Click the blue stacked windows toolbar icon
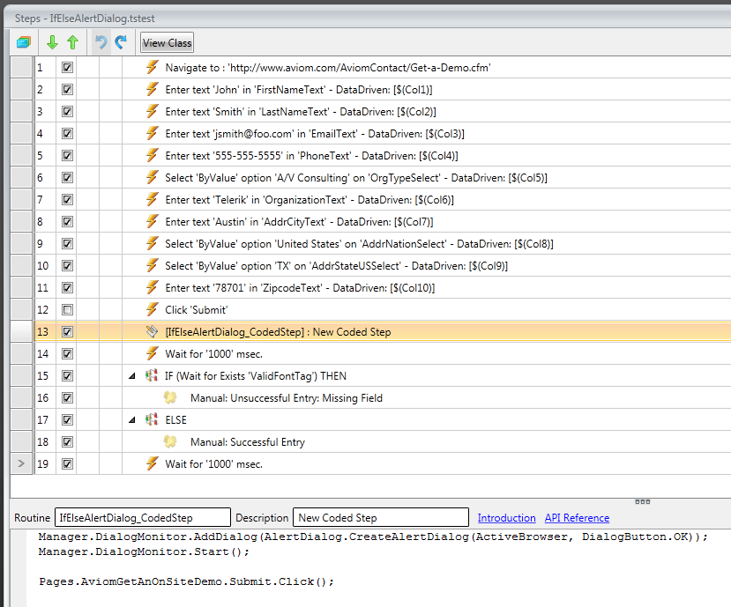This screenshot has width=731, height=607. click(x=23, y=43)
